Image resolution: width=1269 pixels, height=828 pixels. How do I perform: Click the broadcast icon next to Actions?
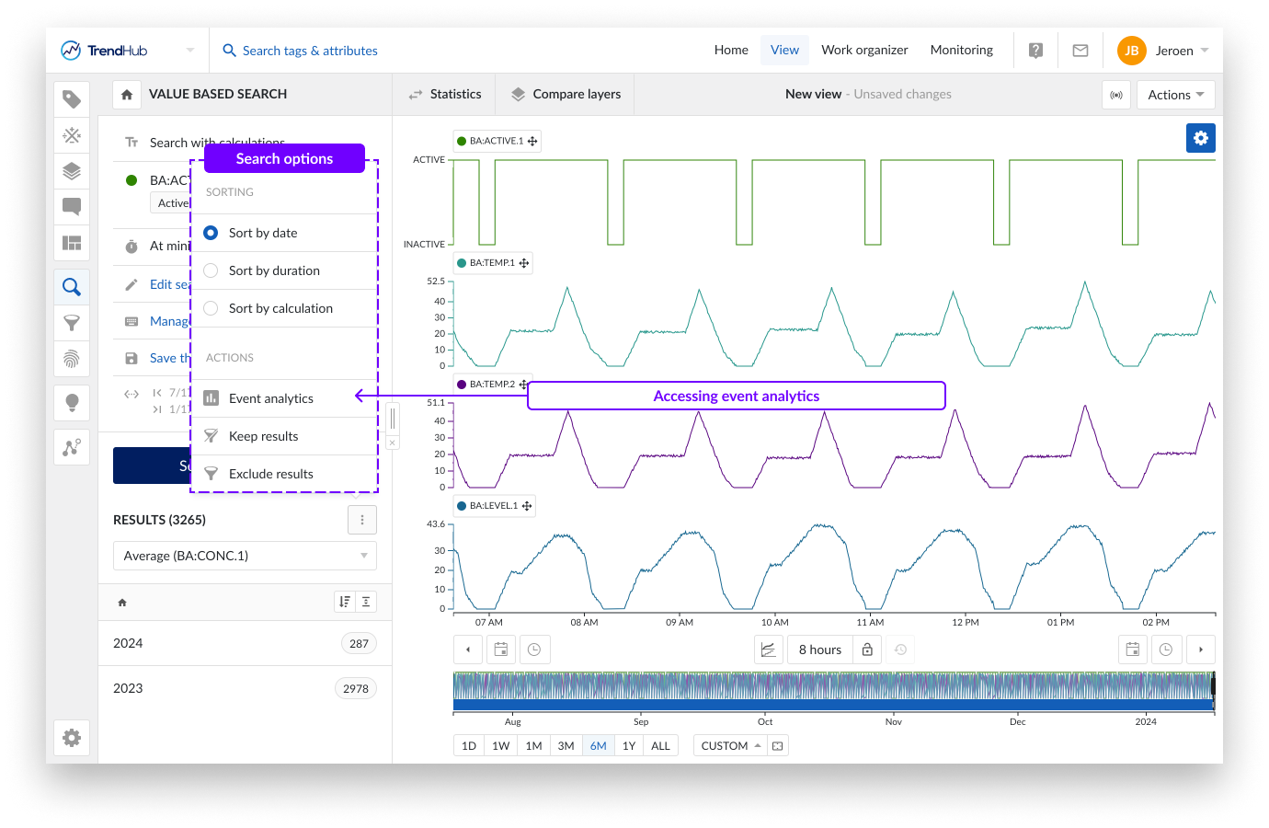1116,94
